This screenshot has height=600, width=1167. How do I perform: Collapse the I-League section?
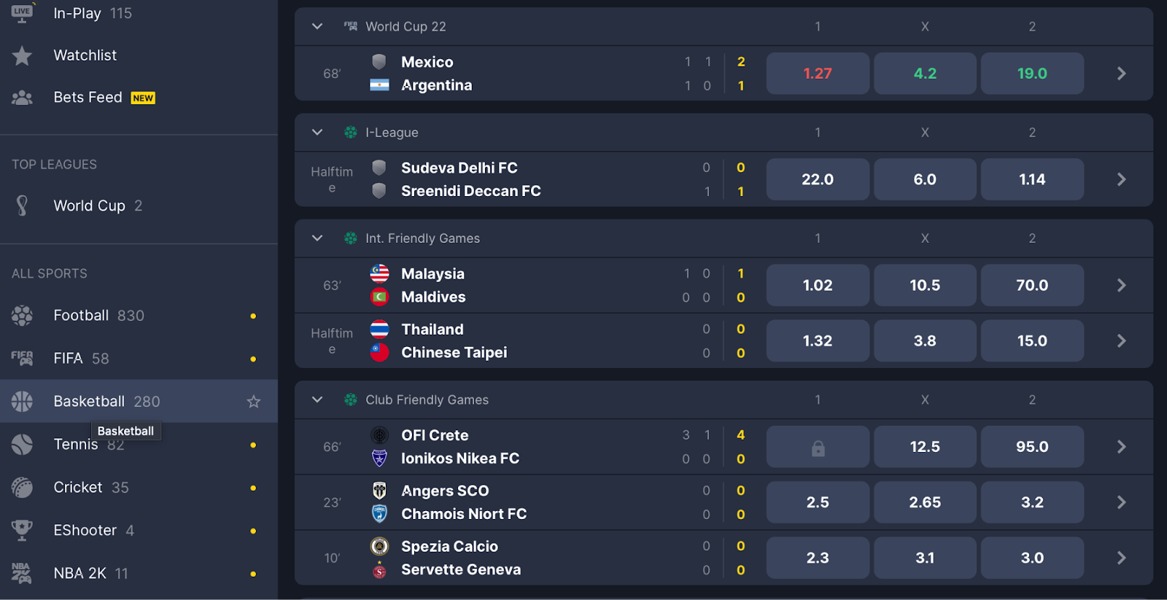317,133
